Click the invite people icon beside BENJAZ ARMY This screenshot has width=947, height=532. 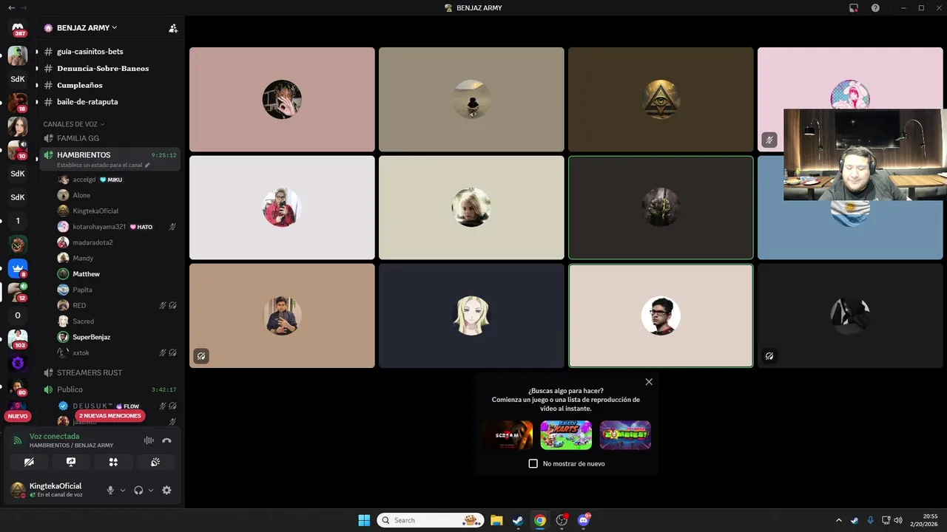coord(173,28)
